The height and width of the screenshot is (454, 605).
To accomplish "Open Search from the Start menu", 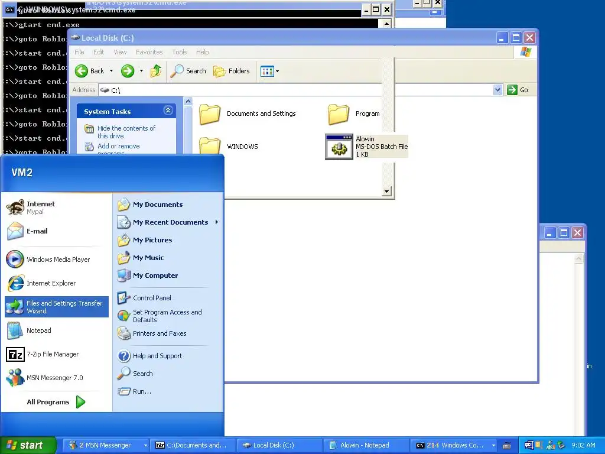I will tap(168, 374).
